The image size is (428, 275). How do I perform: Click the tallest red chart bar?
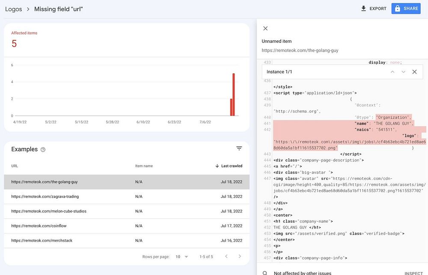click(234, 95)
